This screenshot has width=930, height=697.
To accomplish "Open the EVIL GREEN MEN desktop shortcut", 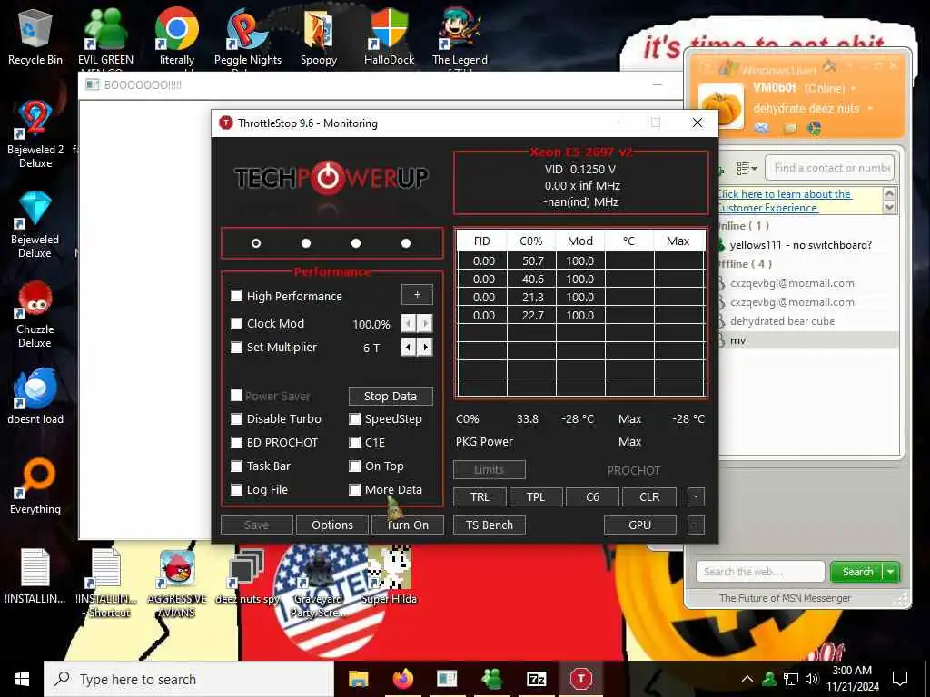I will tap(105, 36).
